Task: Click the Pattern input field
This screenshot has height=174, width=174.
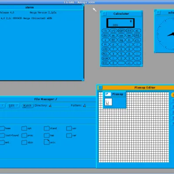Action: [x=90, y=106]
